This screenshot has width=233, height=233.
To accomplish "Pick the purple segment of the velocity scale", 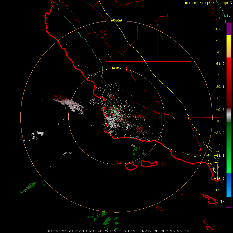I will pyautogui.click(x=229, y=29).
